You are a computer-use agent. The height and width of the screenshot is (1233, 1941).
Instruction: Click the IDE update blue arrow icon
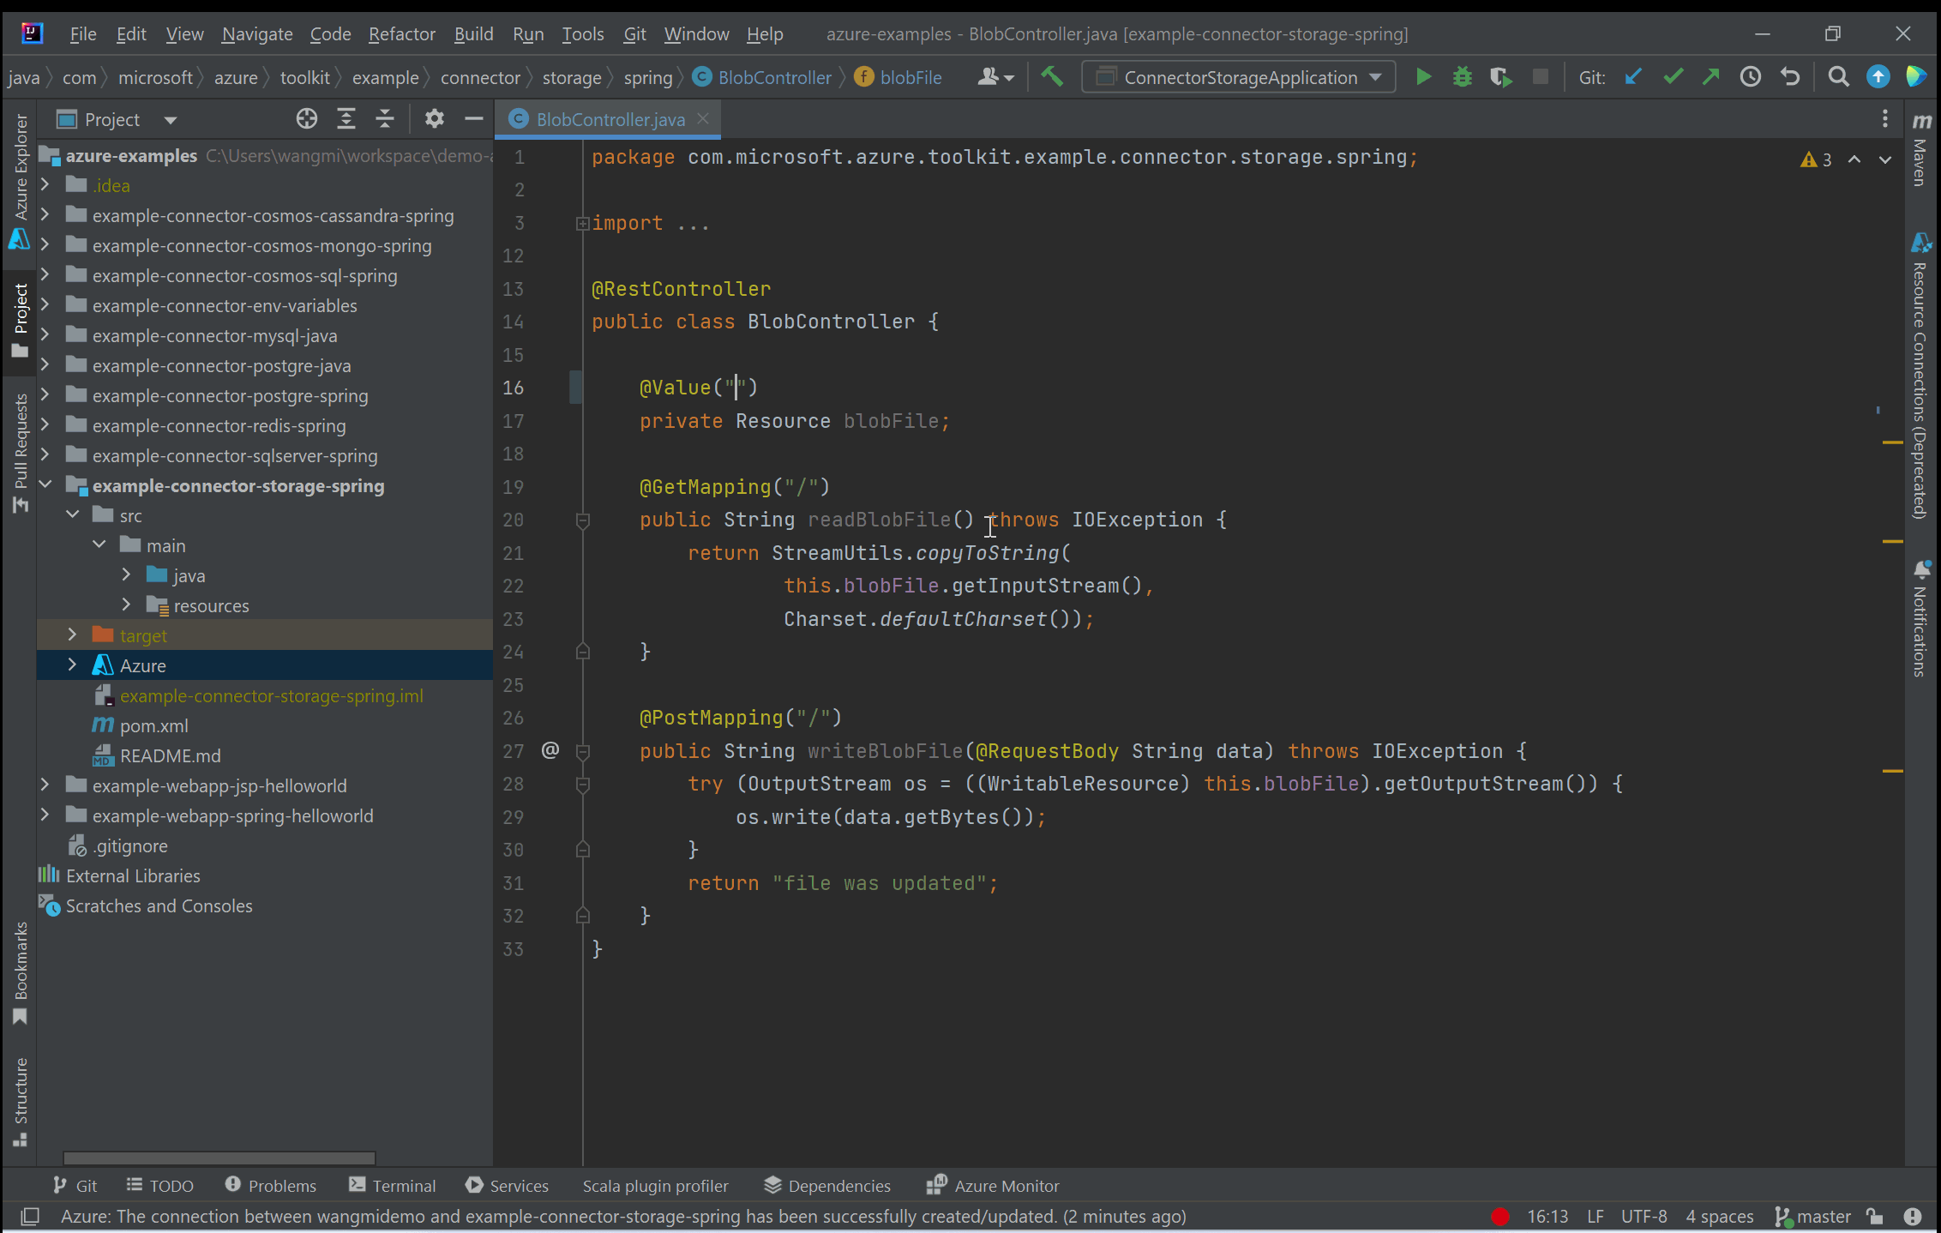point(1878,77)
